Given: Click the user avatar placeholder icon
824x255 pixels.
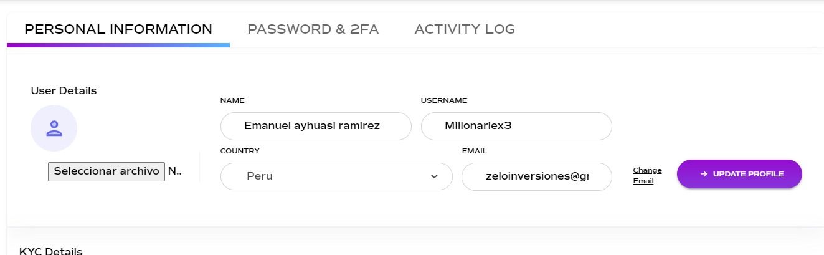Looking at the screenshot, I should (54, 128).
